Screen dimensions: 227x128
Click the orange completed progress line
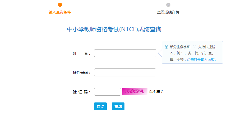coord(32,5)
